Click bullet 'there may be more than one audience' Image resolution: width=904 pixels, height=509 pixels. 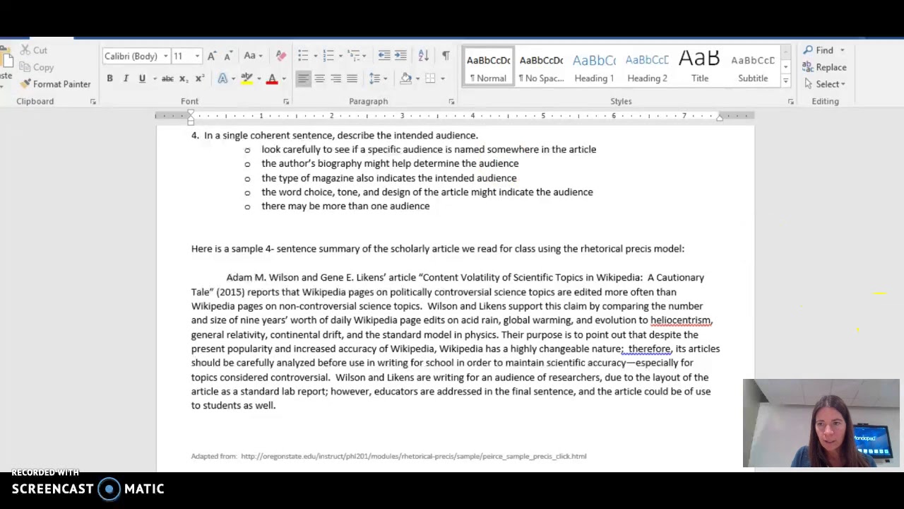click(x=345, y=206)
